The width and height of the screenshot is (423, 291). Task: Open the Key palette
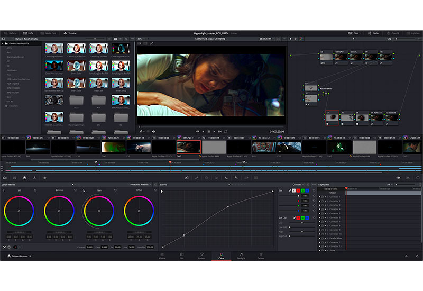[x=236, y=178]
